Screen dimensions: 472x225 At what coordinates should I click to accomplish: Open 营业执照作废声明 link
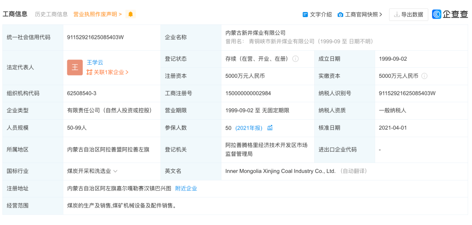coord(95,14)
